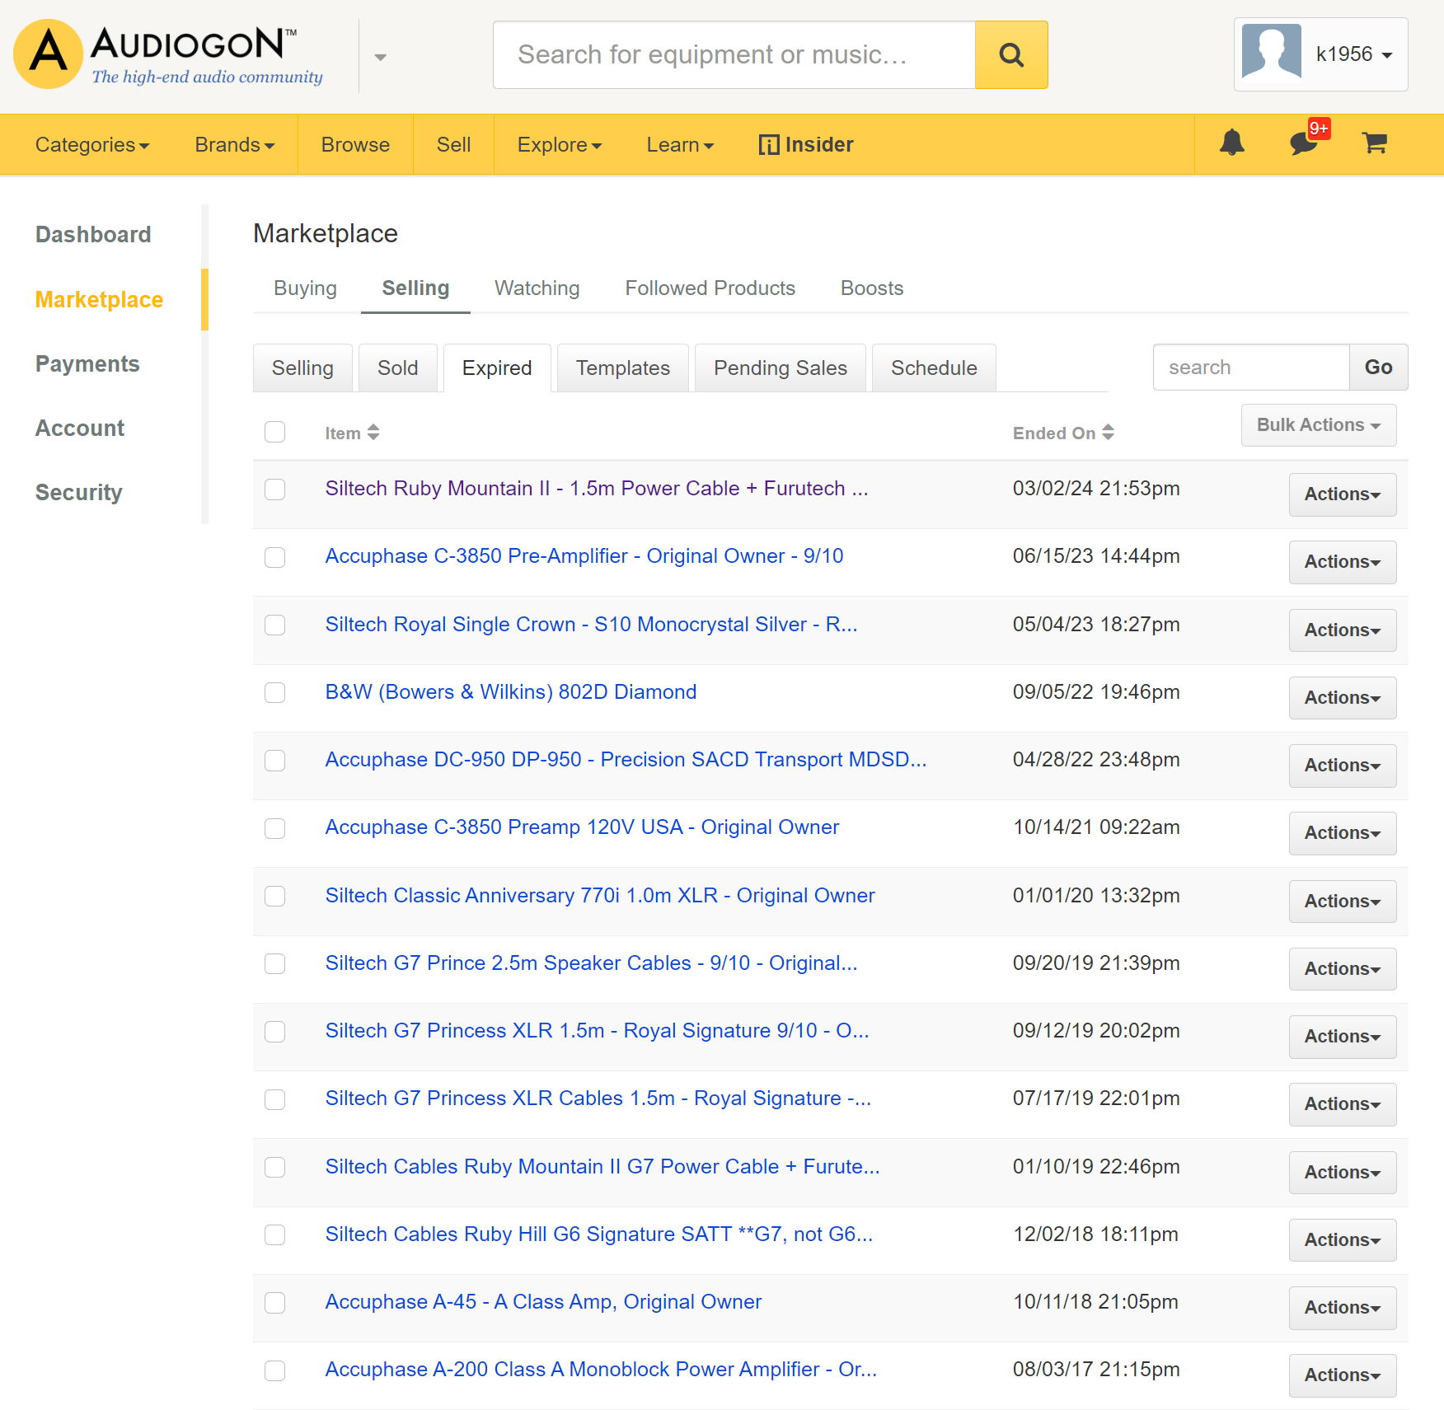Go to Dashboard in sidebar
The image size is (1444, 1410).
coord(93,235)
